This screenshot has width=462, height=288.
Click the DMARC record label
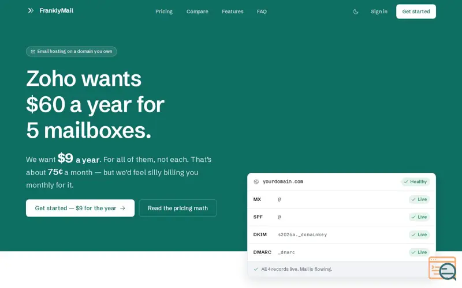(x=262, y=252)
